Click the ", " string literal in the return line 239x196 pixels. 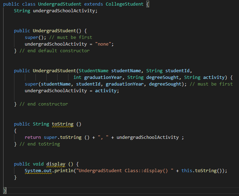pyautogui.click(x=103, y=137)
